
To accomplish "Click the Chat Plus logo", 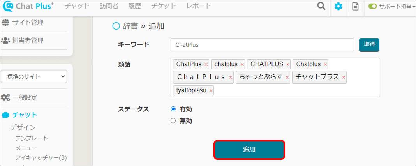I will pyautogui.click(x=28, y=6).
